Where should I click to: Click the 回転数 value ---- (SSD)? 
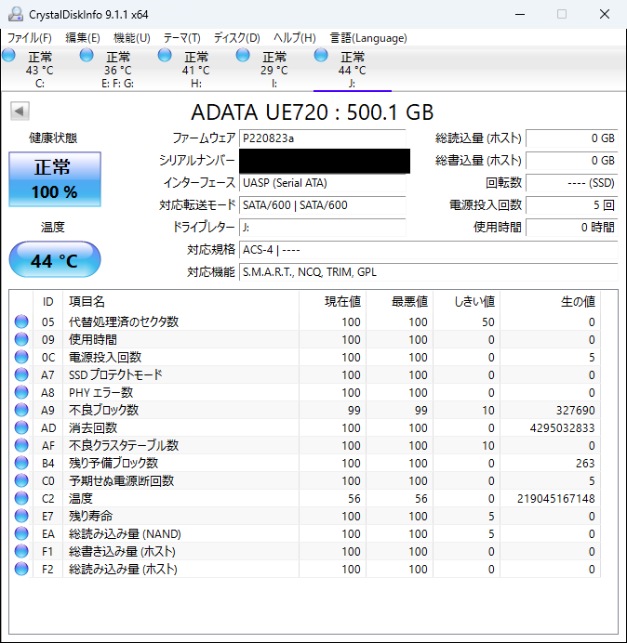(571, 183)
